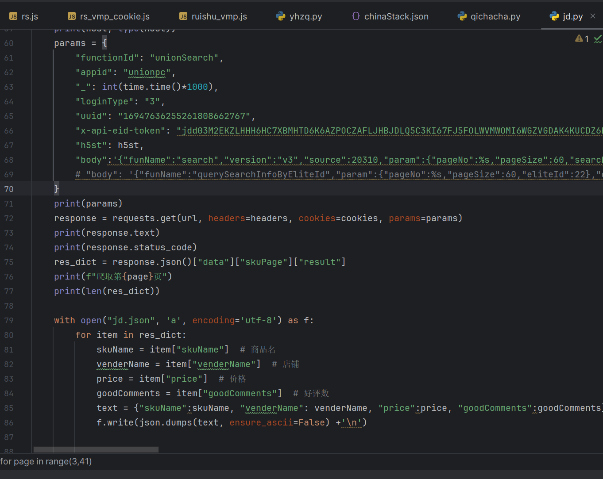Click the closing brace on line 70
The width and height of the screenshot is (603, 479).
[57, 189]
